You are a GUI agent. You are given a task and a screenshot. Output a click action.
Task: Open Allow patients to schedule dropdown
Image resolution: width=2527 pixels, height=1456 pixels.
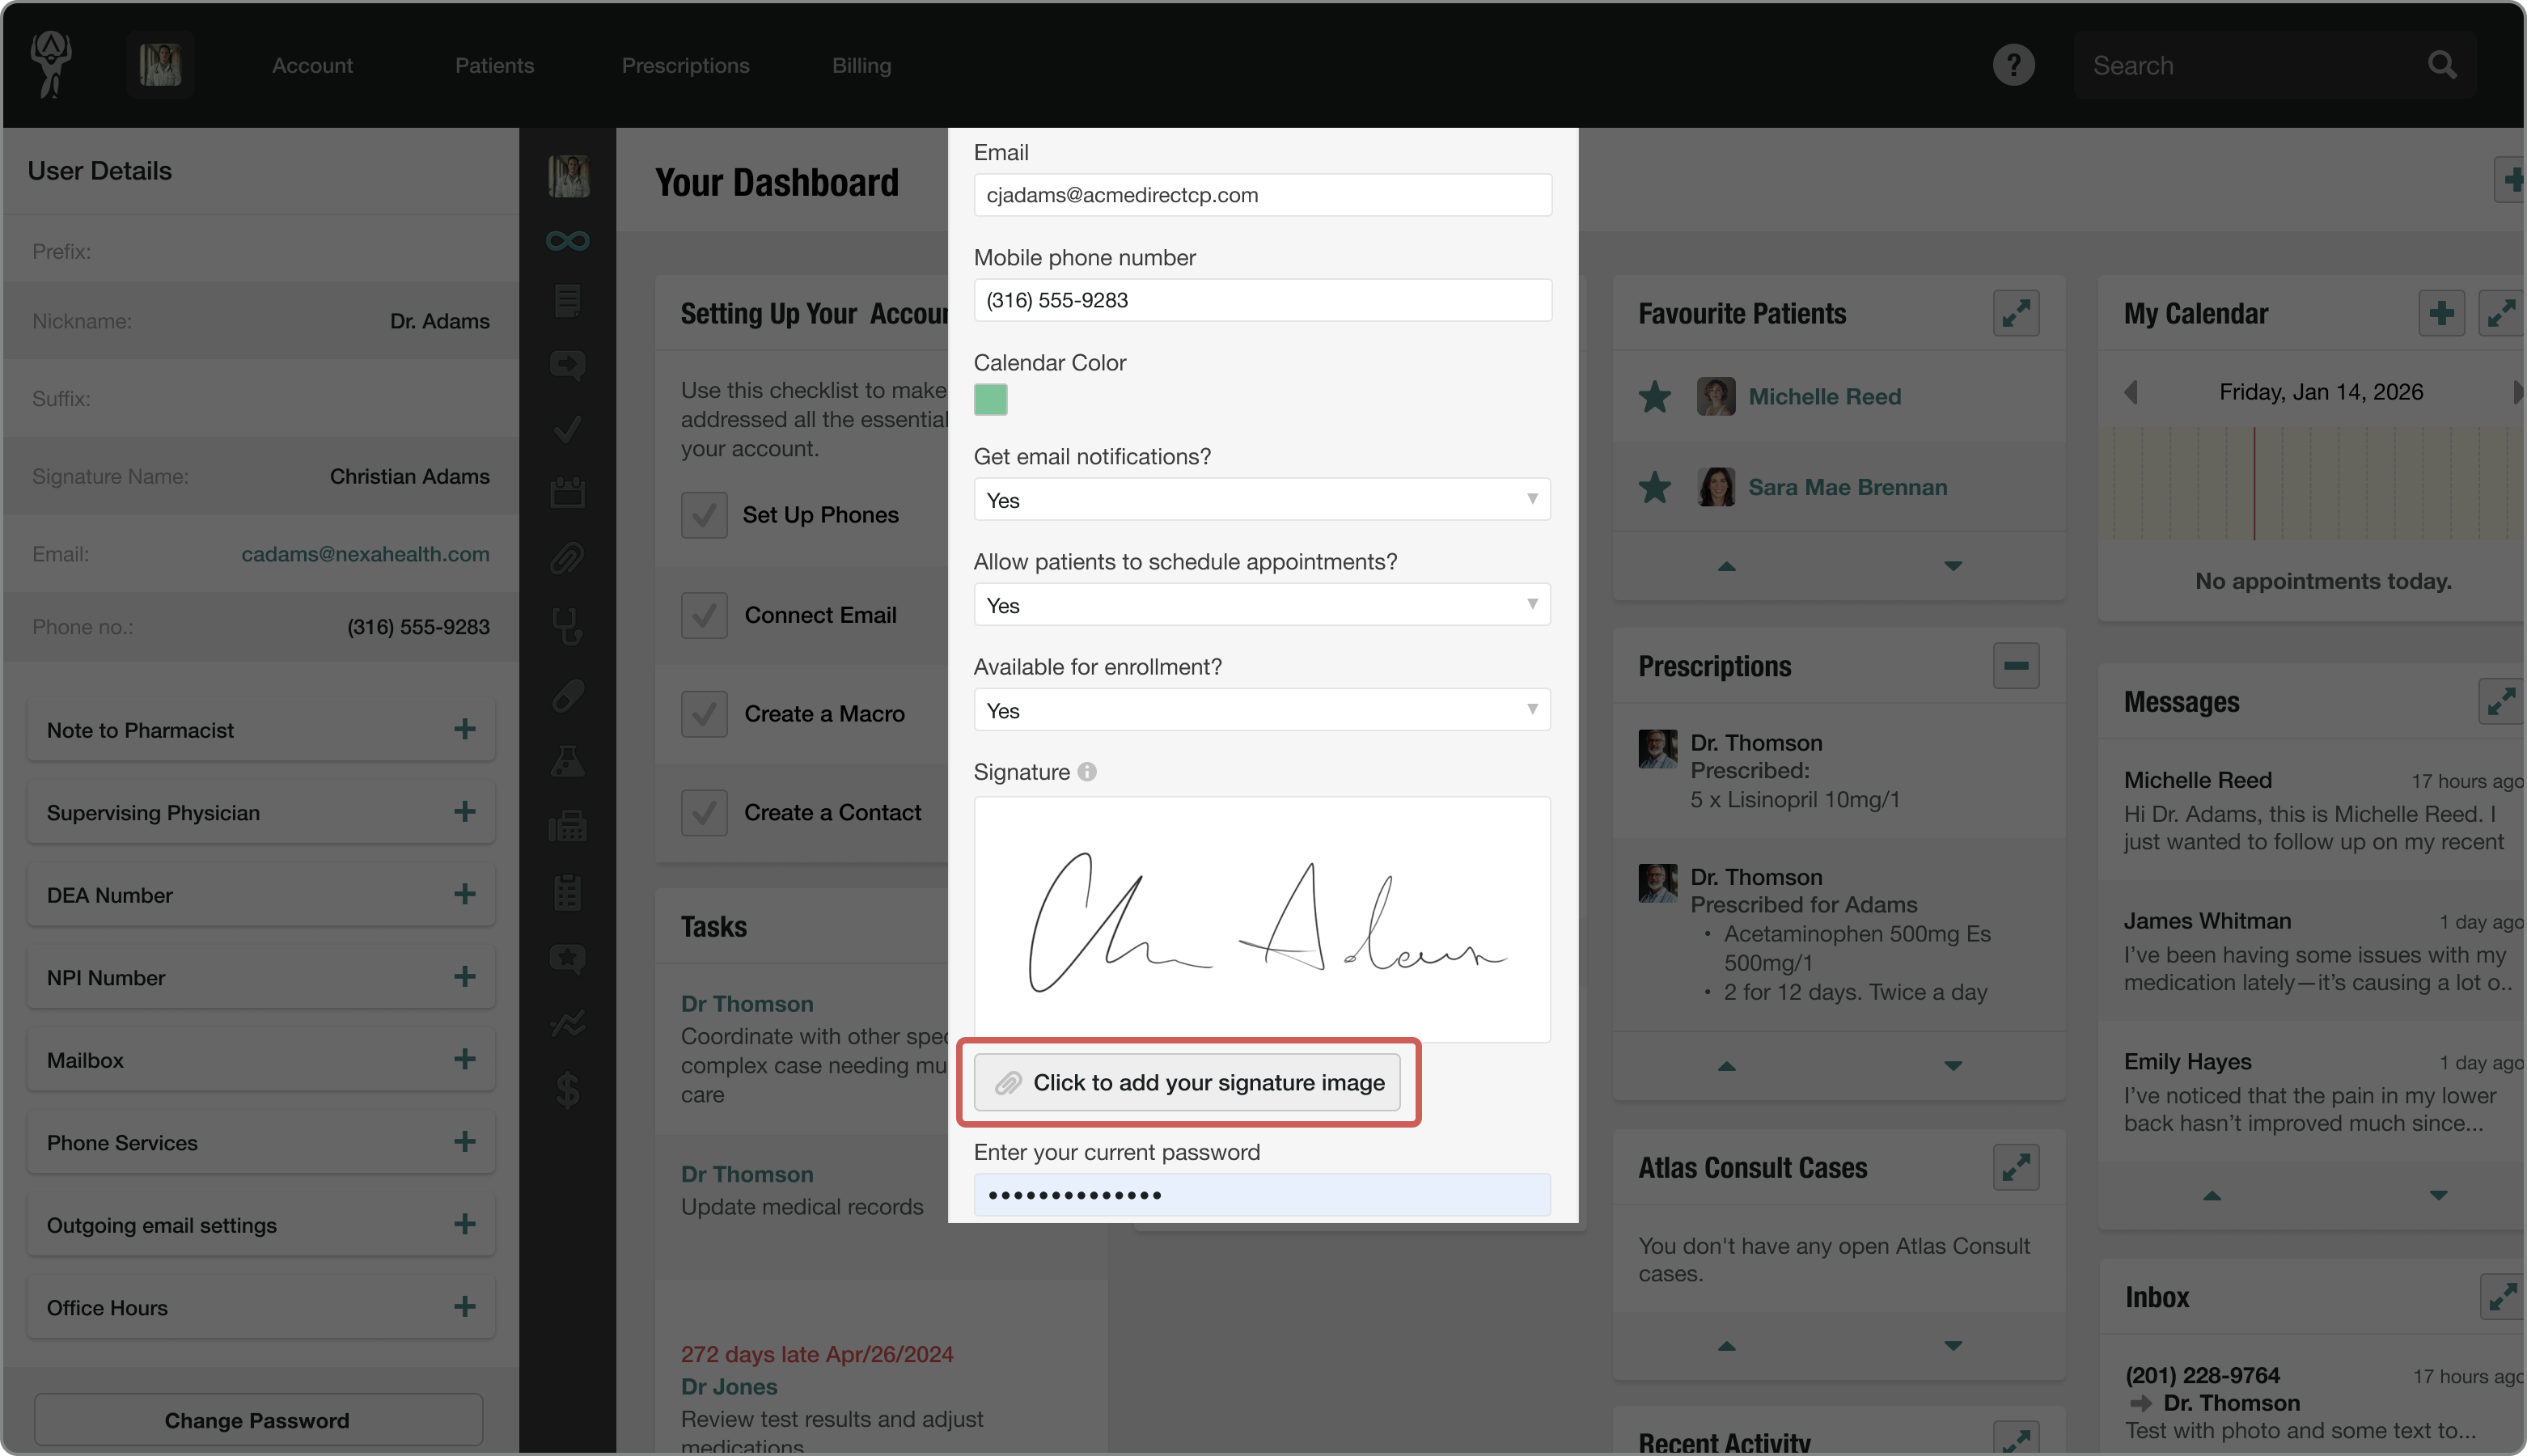[1262, 605]
